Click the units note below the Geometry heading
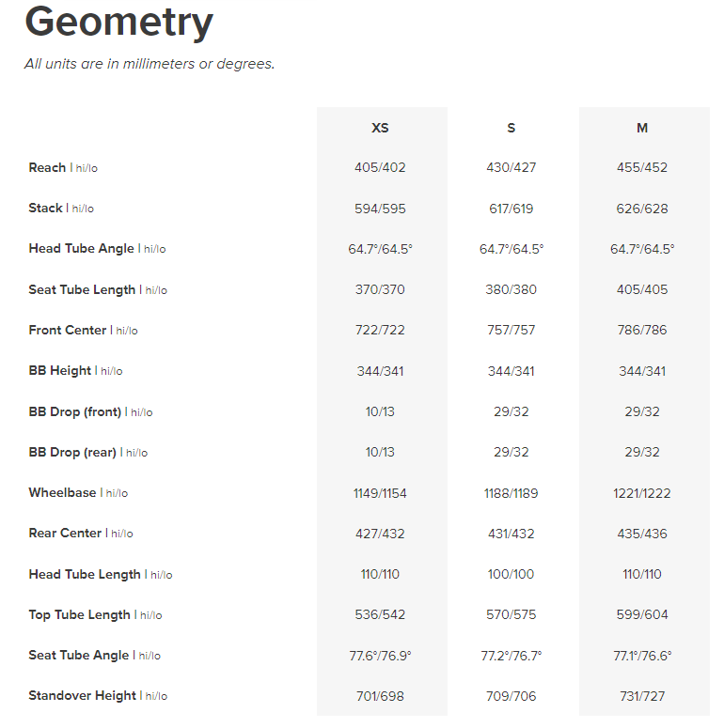Viewport: 724px width, 728px height. (x=150, y=64)
